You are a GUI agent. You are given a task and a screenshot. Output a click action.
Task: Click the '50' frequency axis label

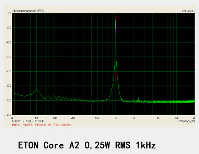tap(36, 118)
